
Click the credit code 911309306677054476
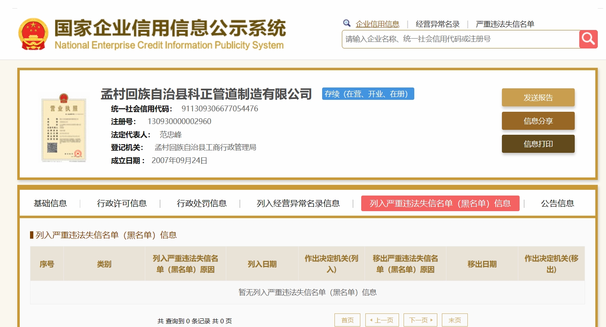click(220, 109)
